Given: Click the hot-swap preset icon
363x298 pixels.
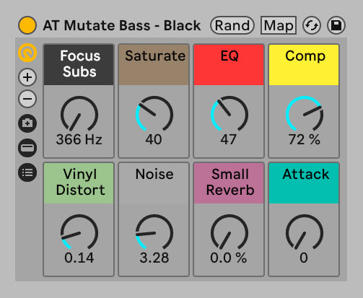Looking at the screenshot, I should (312, 25).
